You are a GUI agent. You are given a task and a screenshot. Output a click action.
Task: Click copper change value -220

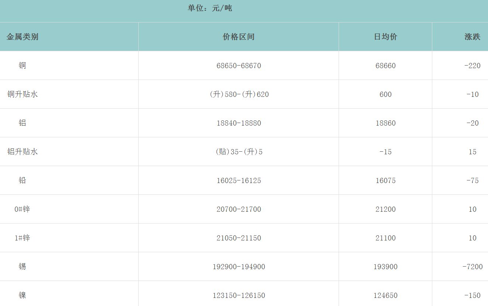click(x=472, y=66)
